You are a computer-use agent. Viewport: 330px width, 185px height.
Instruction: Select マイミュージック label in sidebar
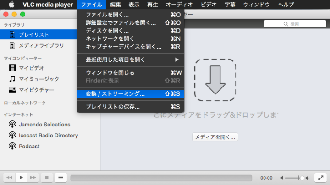(x=39, y=79)
